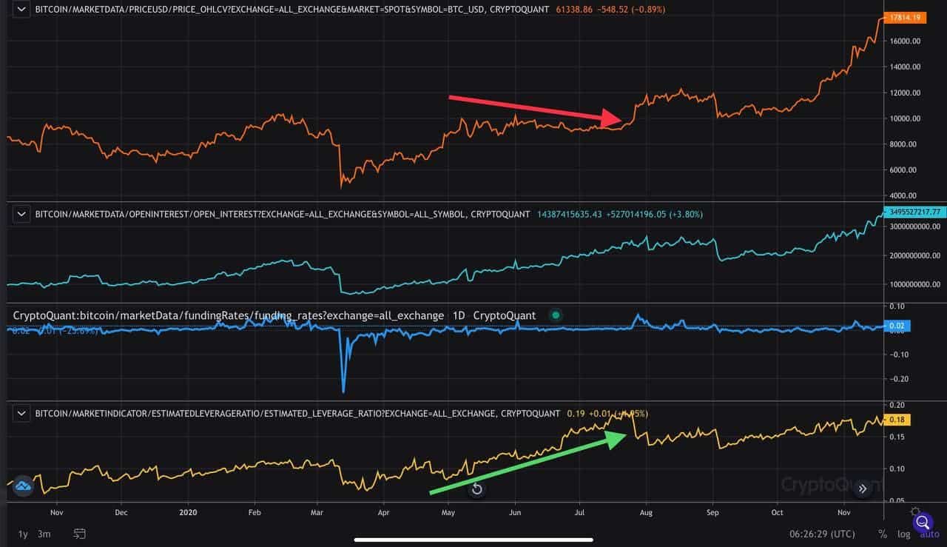
Task: Toggle the percent (%) price scale
Action: pos(882,534)
